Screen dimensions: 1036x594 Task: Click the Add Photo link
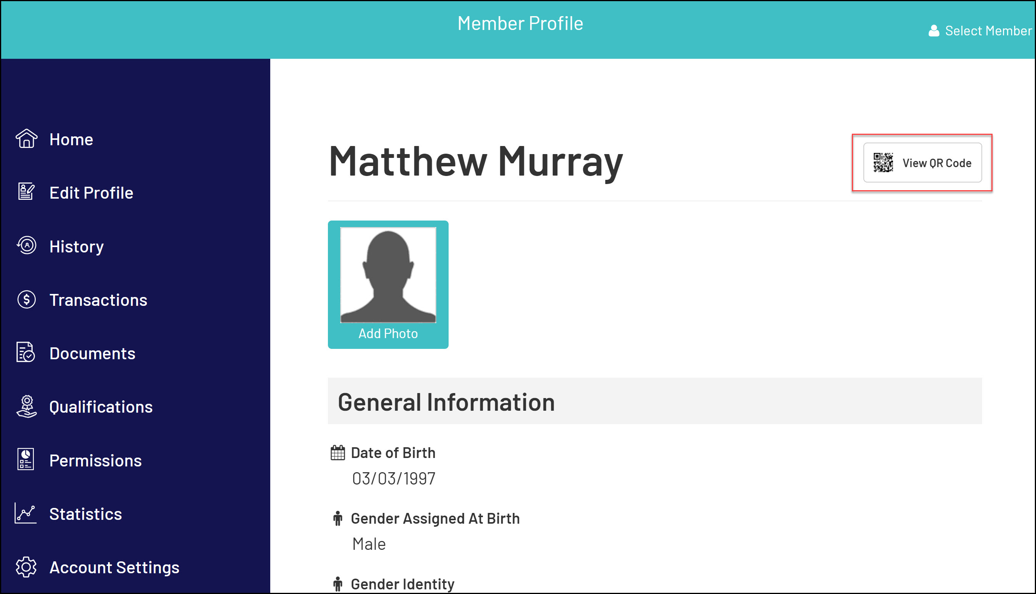click(x=388, y=334)
